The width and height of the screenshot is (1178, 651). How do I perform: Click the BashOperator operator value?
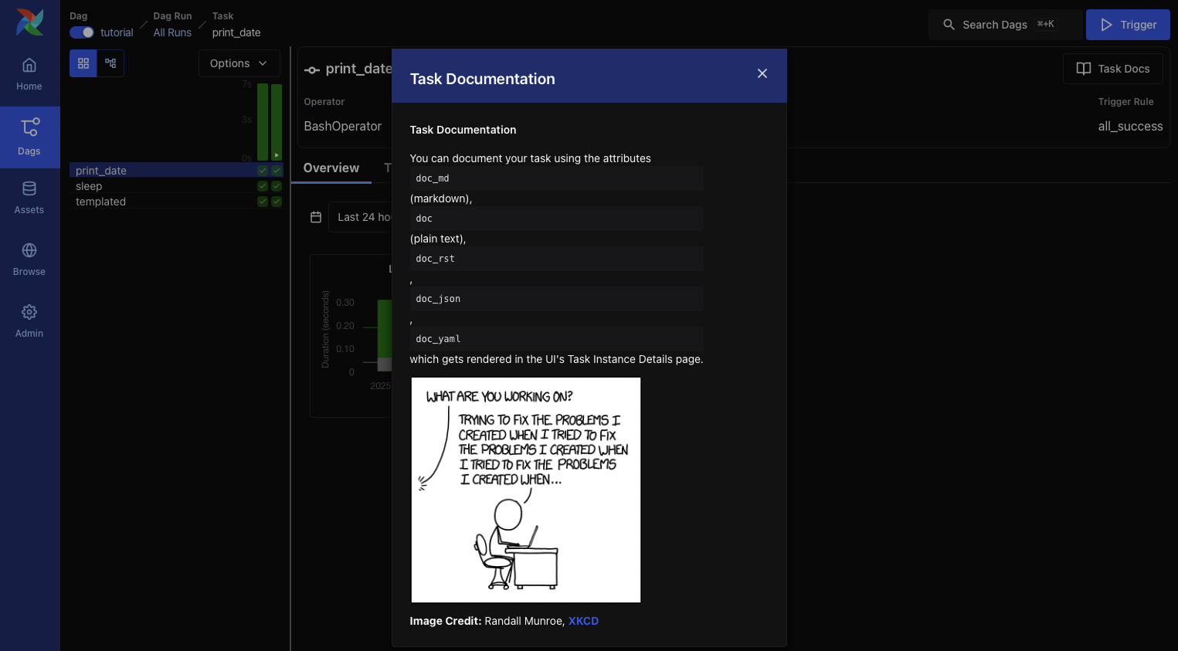pyautogui.click(x=343, y=126)
